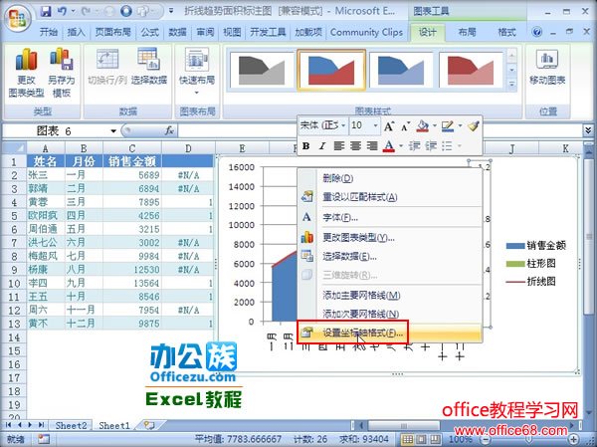Select column C header

coord(132,148)
